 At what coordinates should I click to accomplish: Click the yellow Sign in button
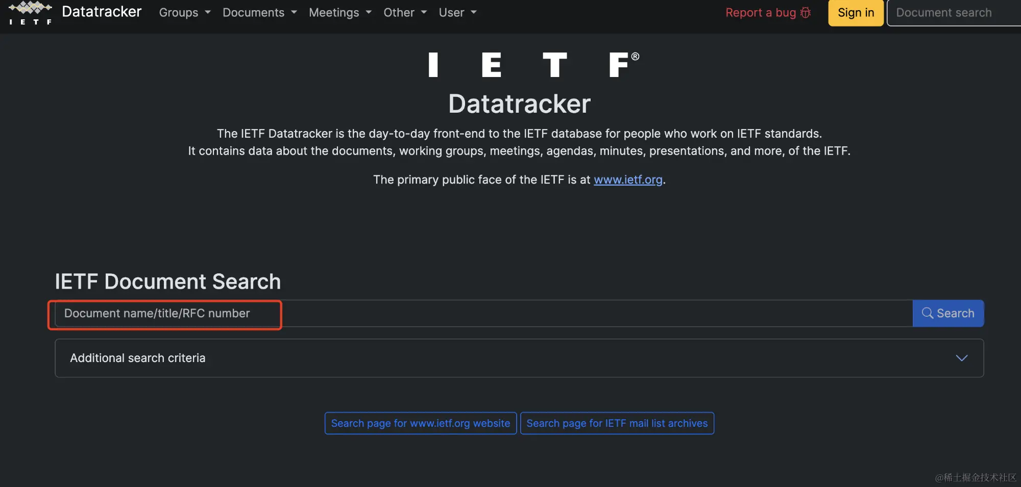tap(856, 13)
